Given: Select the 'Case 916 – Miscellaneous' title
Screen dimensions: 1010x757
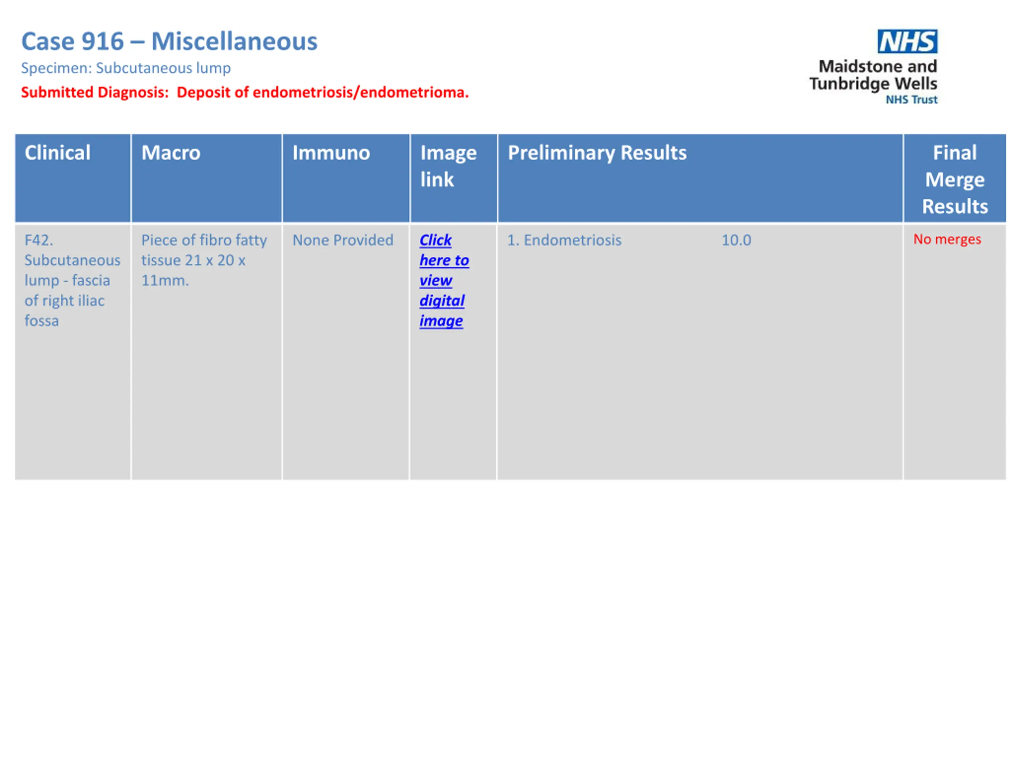Looking at the screenshot, I should pyautogui.click(x=169, y=41).
